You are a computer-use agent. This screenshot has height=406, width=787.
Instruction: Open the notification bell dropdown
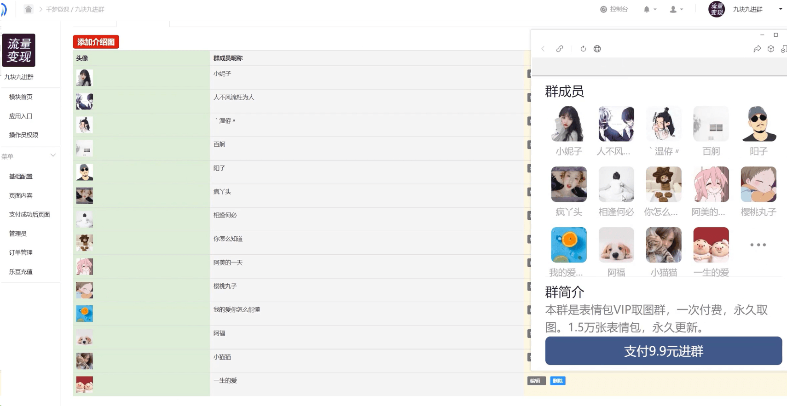click(649, 9)
